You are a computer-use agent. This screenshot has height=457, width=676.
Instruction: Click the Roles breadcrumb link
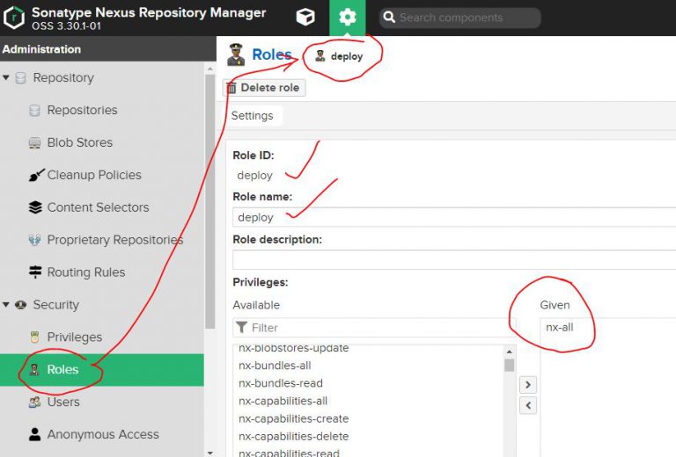(272, 54)
